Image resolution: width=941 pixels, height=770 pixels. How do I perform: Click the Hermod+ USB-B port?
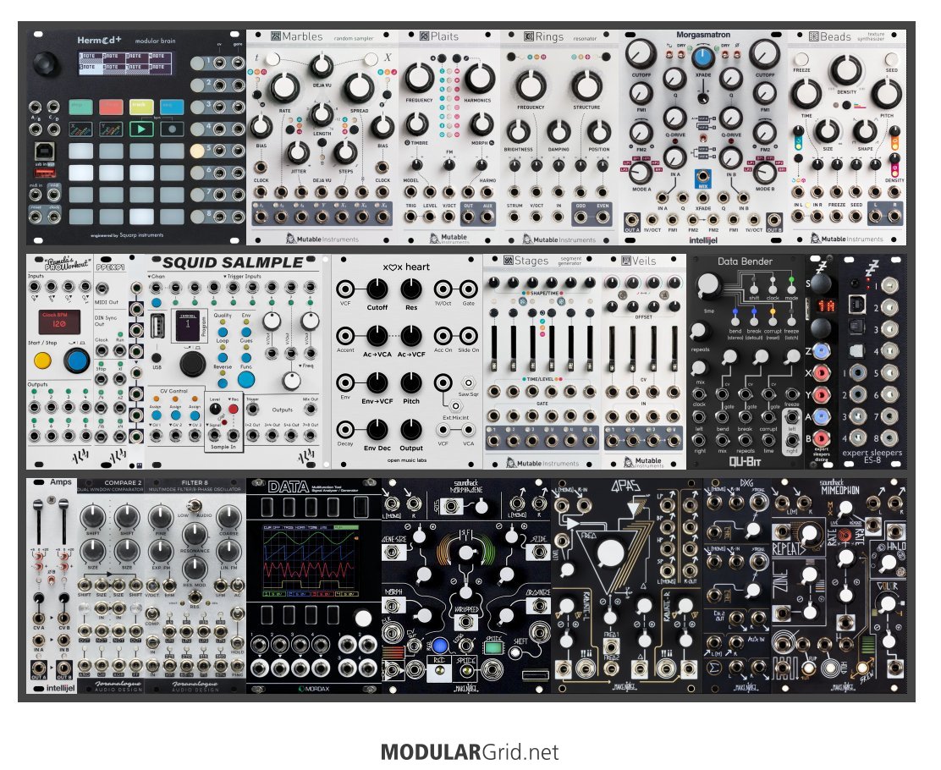point(46,150)
